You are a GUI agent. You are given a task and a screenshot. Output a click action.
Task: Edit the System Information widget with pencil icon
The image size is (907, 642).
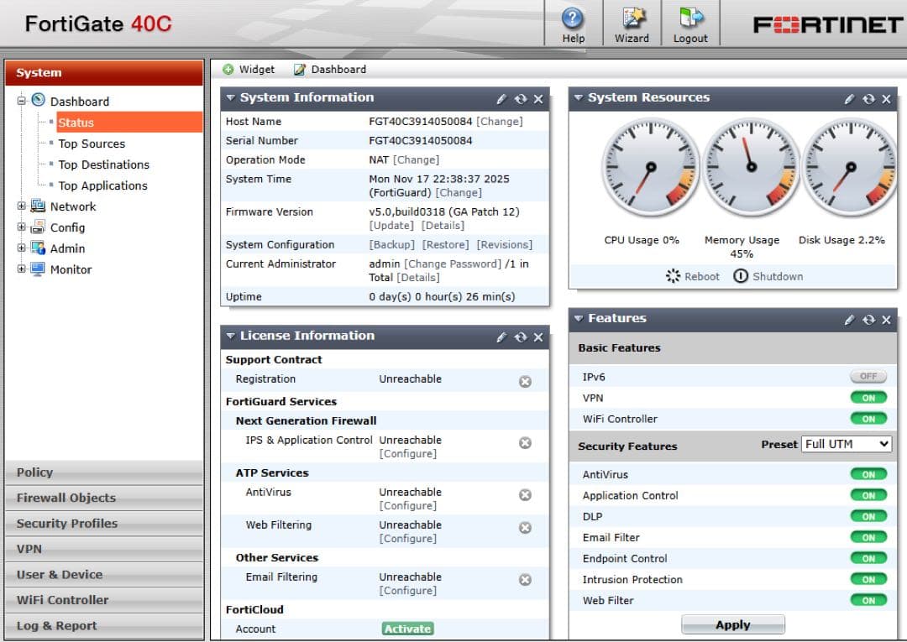click(501, 99)
